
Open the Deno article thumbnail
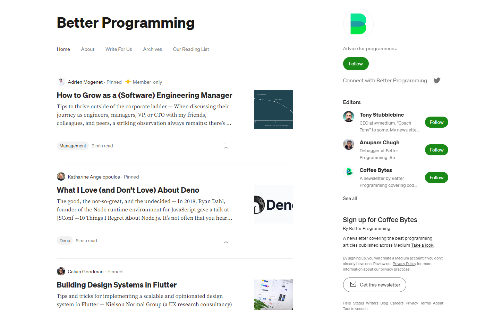(x=273, y=204)
